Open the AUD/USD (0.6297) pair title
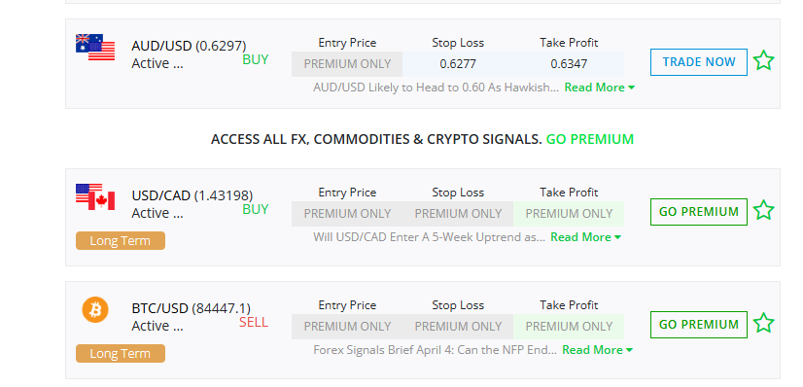 189,46
